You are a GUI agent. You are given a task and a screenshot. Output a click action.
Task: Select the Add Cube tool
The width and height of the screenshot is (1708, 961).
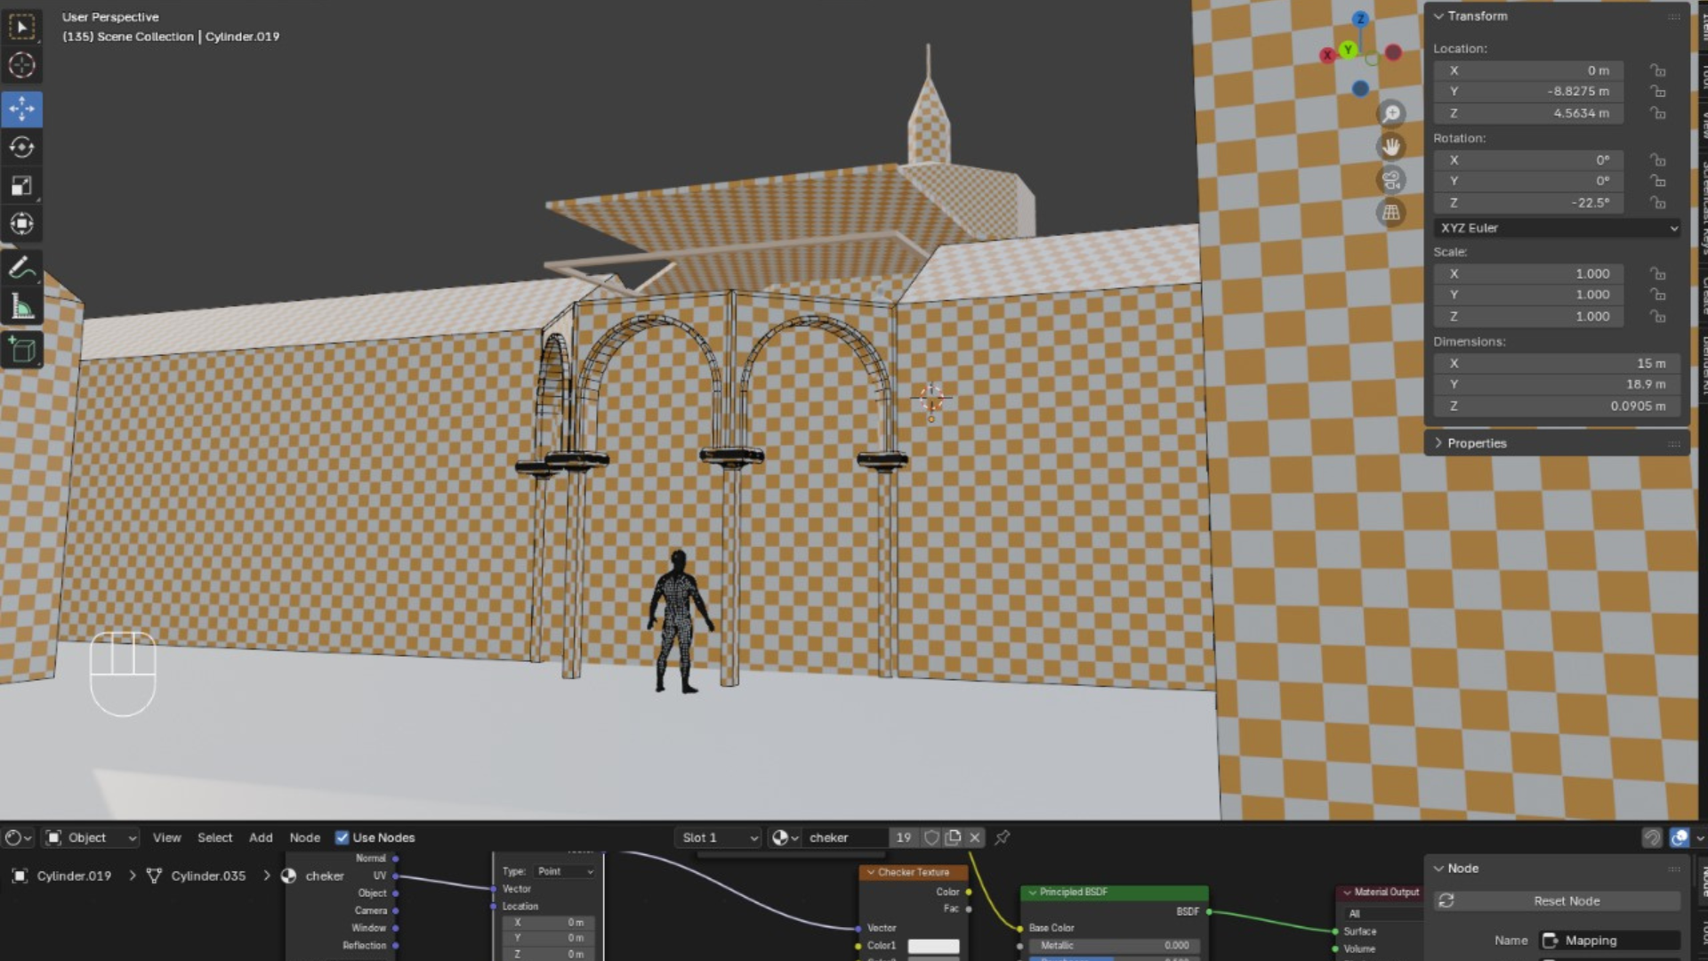[22, 350]
